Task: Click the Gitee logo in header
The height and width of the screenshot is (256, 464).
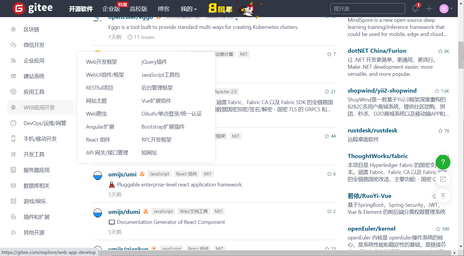Action: point(33,8)
